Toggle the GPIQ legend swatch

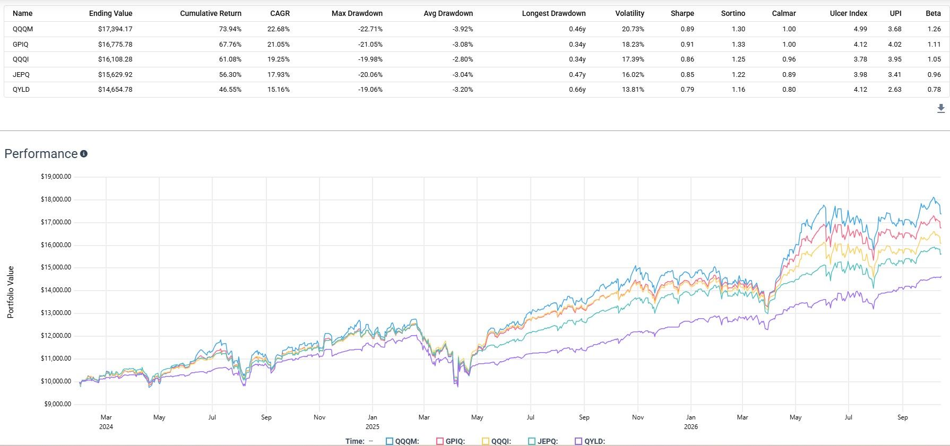pos(439,441)
